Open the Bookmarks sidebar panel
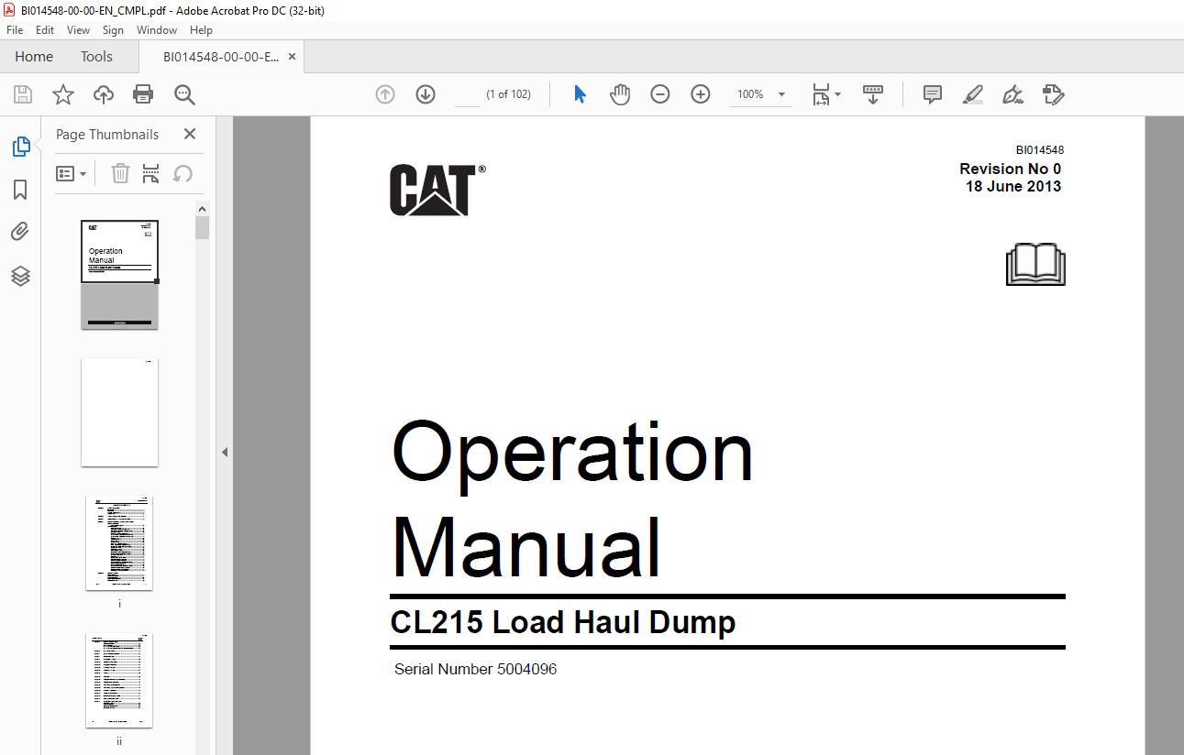This screenshot has height=755, width=1184. [20, 190]
